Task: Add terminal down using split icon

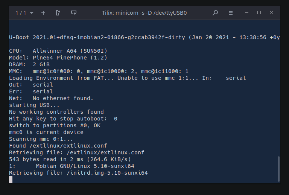Action: point(74,13)
